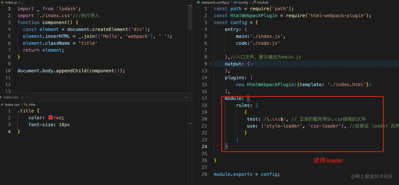The image size is (399, 185).
Task: Click innerHTML on line 5 of index.js
Action: point(58,36)
